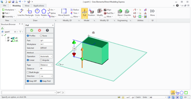The image size is (191, 99).
Task: Select the Blend tool
Action: (120, 13)
